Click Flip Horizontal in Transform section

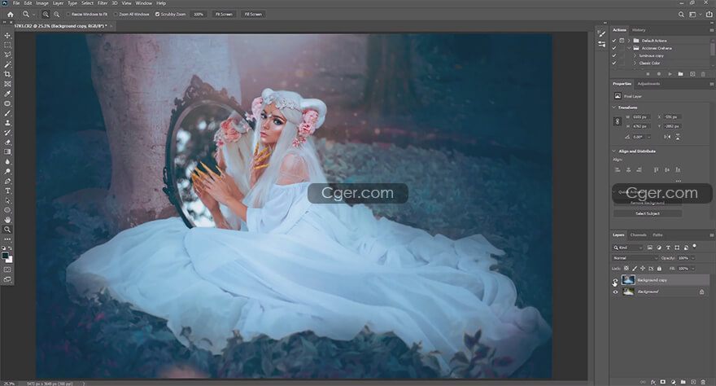pos(667,137)
